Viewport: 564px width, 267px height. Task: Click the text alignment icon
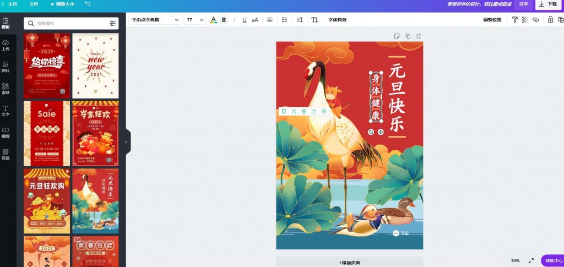pos(270,20)
